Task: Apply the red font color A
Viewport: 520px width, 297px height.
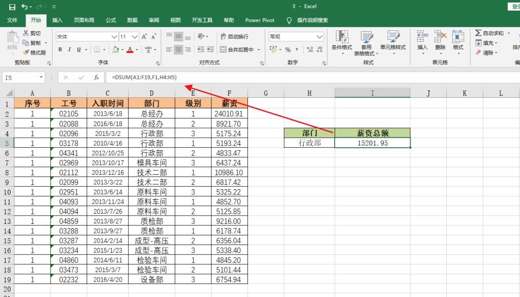Action: click(130, 50)
